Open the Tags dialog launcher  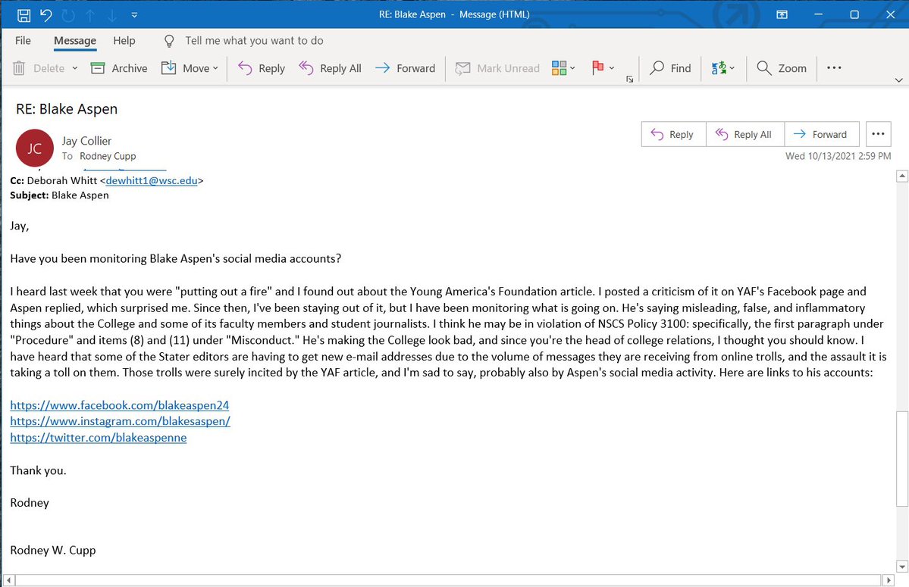click(x=629, y=80)
